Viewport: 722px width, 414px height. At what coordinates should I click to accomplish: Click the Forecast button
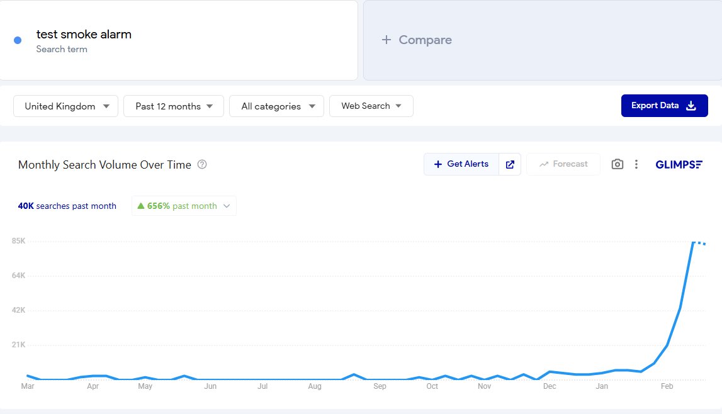563,164
